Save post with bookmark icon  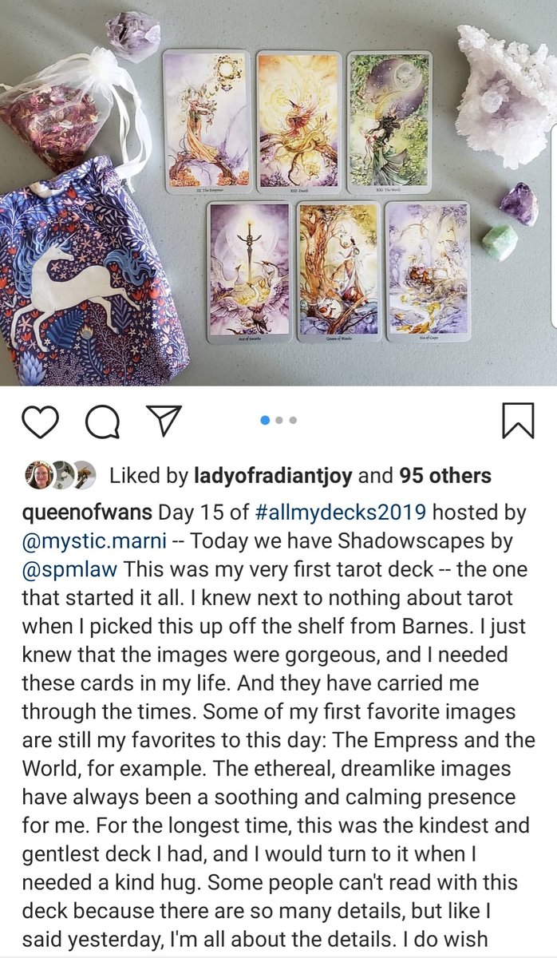518,421
